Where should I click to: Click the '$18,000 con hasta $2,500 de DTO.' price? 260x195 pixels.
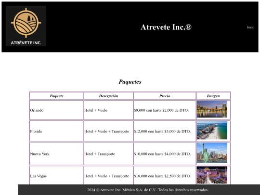pos(162,176)
